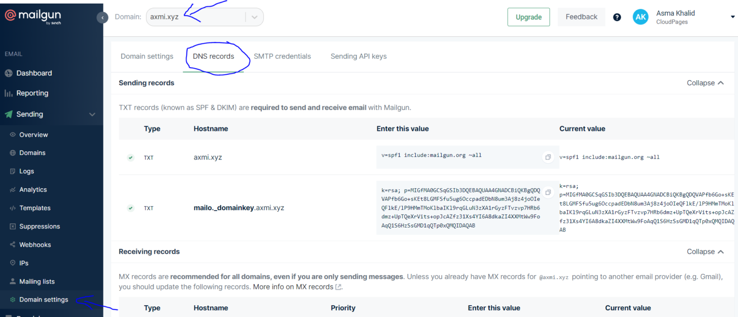Click the Upgrade button
The height and width of the screenshot is (317, 738).
(x=528, y=17)
